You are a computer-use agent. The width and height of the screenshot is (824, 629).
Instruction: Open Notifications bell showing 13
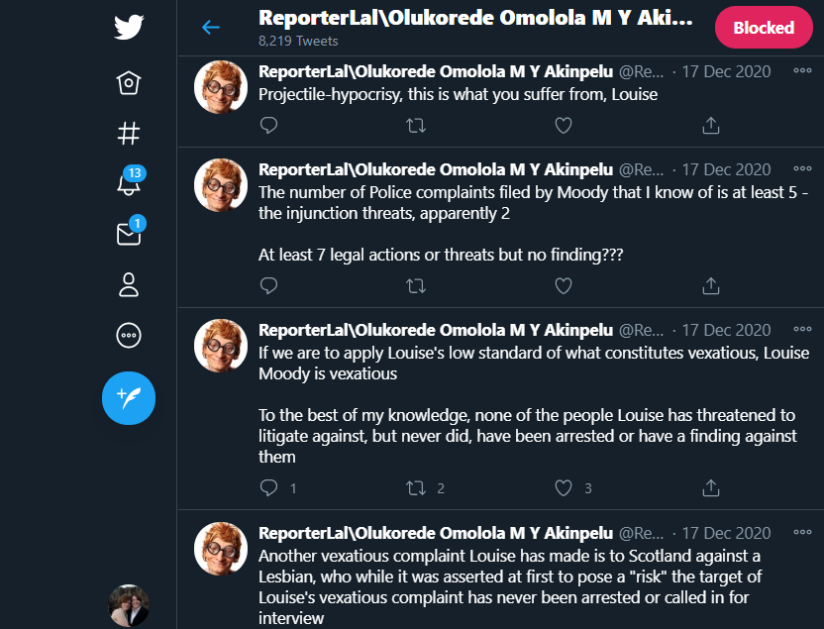pyautogui.click(x=129, y=183)
